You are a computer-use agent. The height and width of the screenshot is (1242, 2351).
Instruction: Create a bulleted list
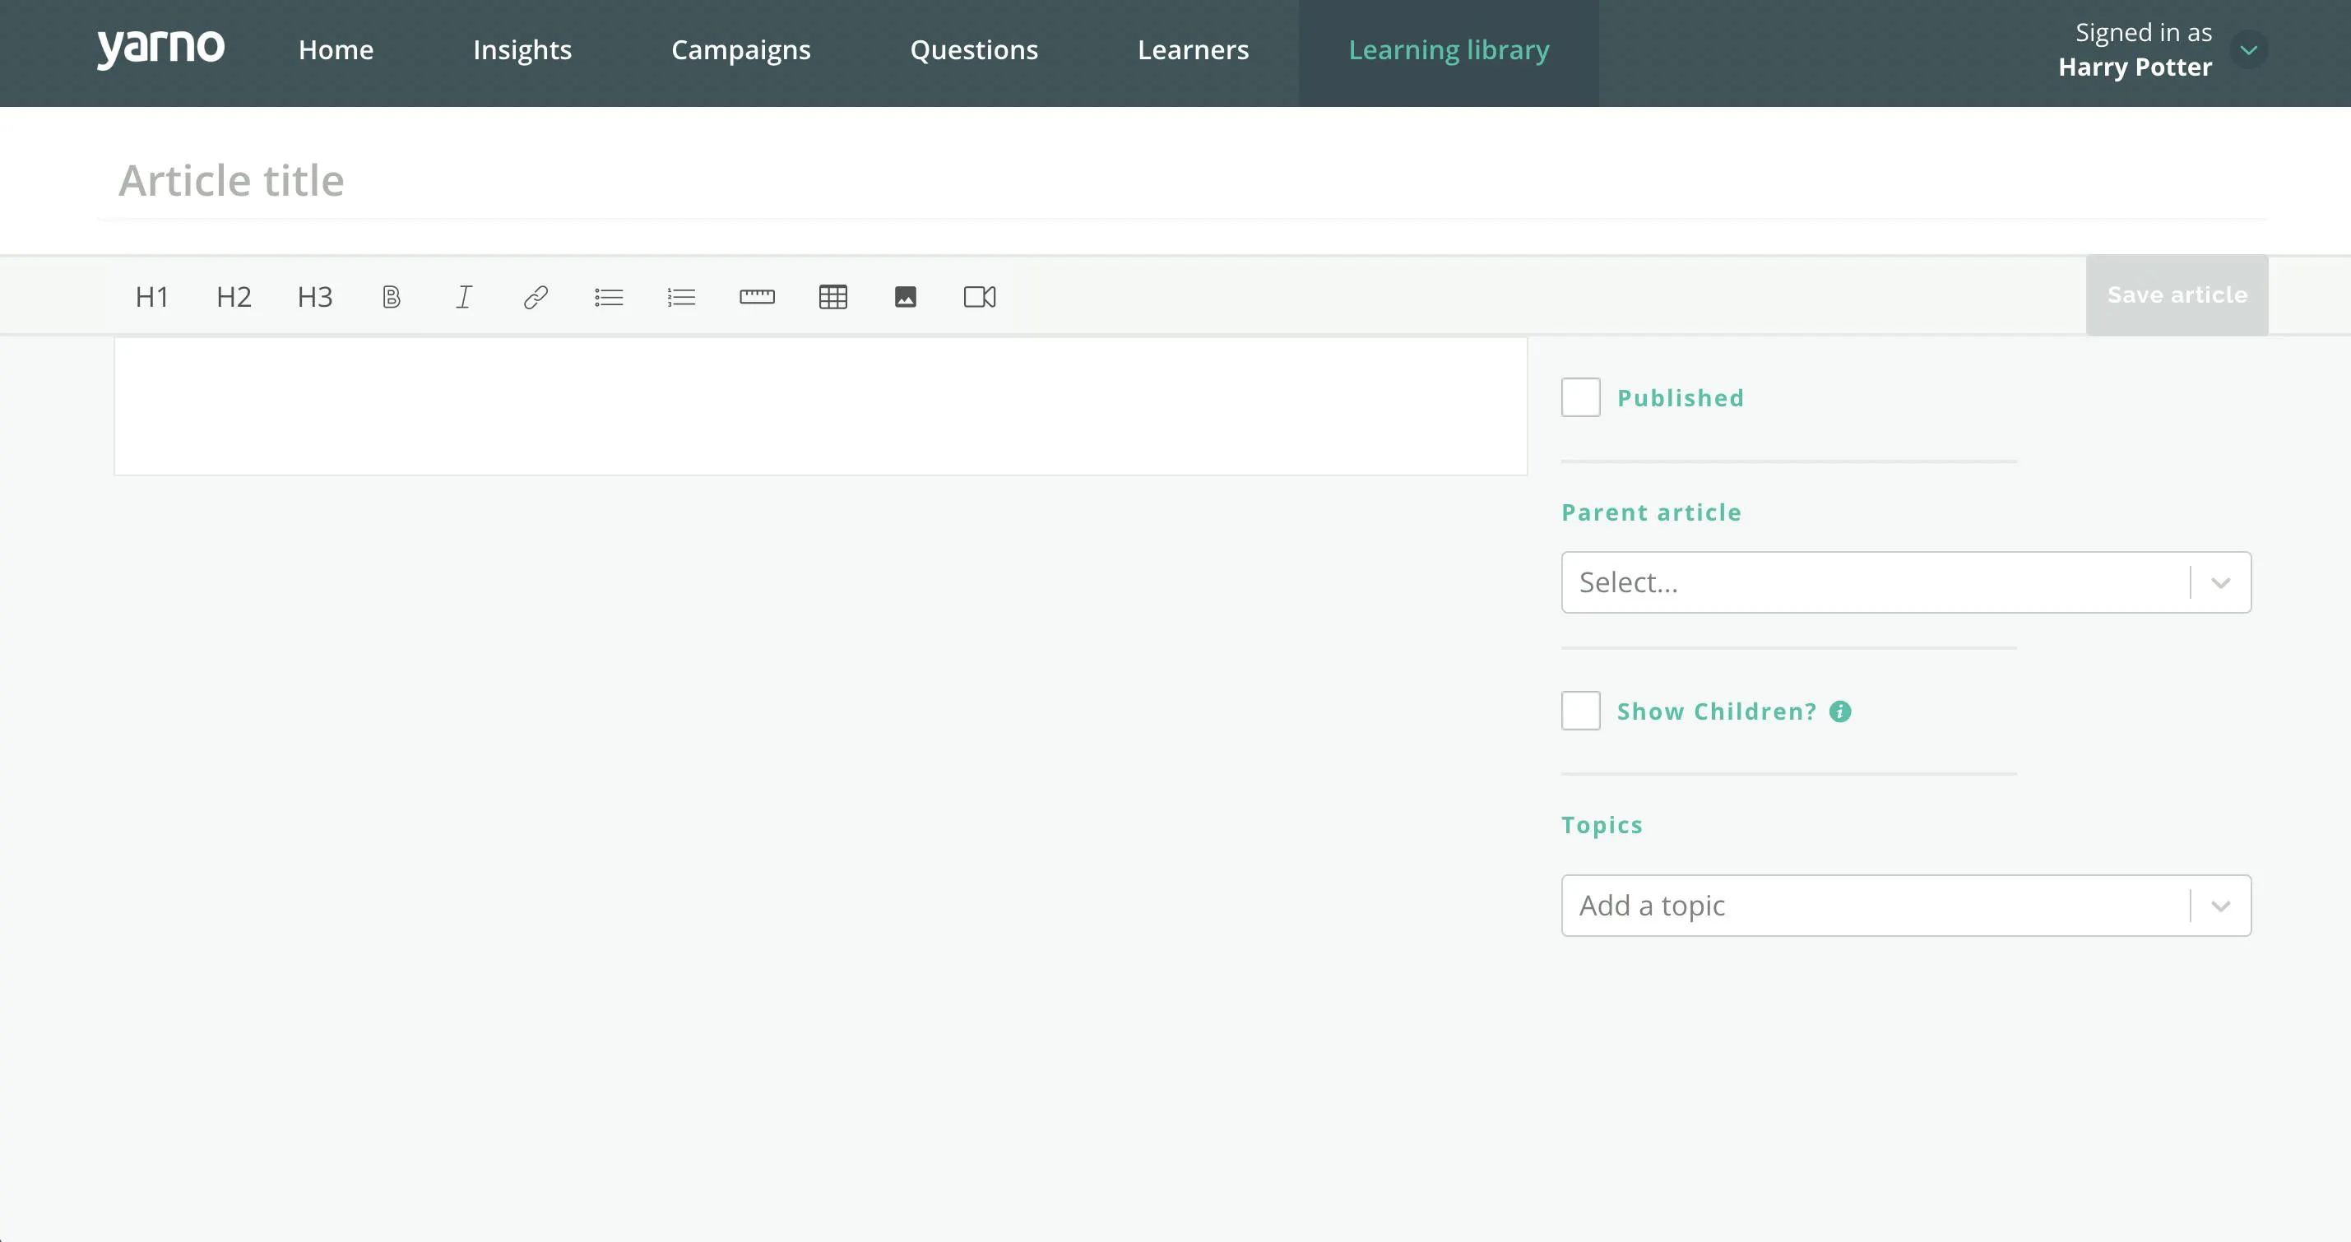[x=609, y=297]
